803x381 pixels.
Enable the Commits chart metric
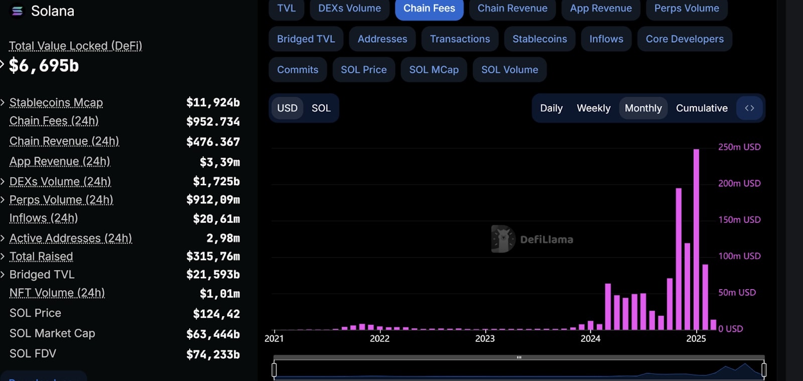(298, 70)
